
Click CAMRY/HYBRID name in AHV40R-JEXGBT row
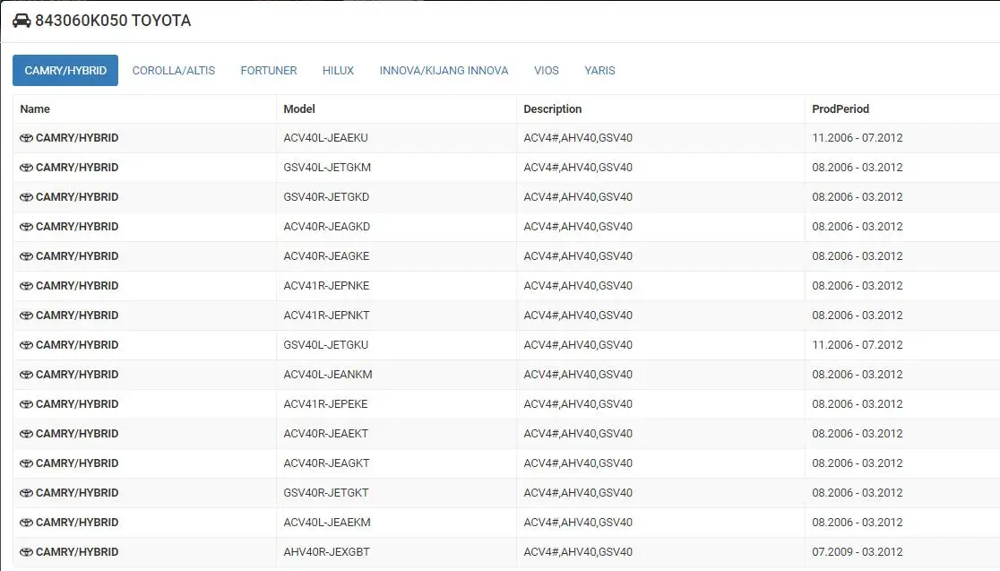click(x=77, y=552)
